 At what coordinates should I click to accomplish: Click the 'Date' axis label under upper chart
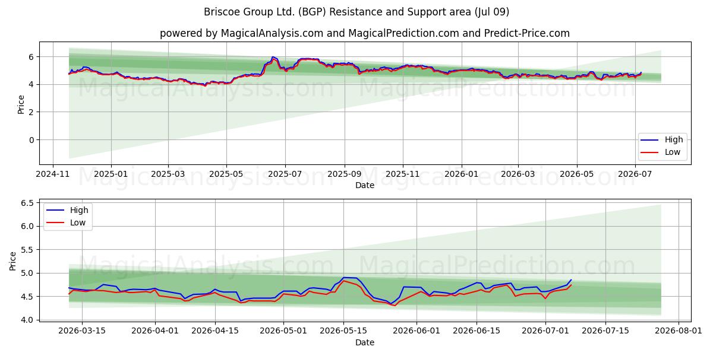click(x=365, y=185)
